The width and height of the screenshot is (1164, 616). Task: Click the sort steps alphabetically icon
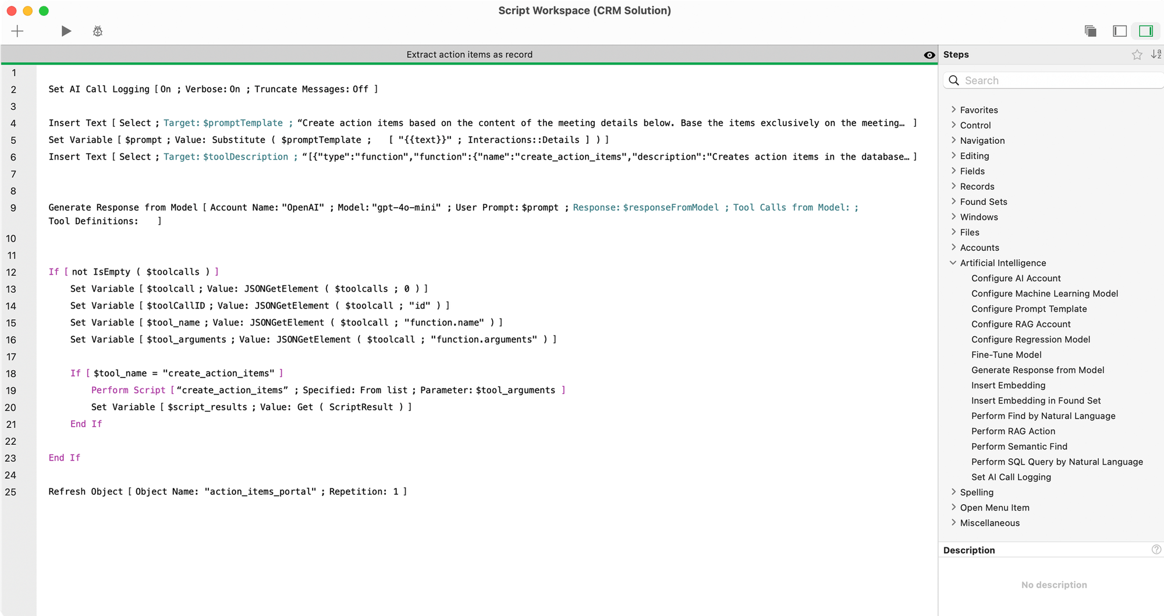1156,55
